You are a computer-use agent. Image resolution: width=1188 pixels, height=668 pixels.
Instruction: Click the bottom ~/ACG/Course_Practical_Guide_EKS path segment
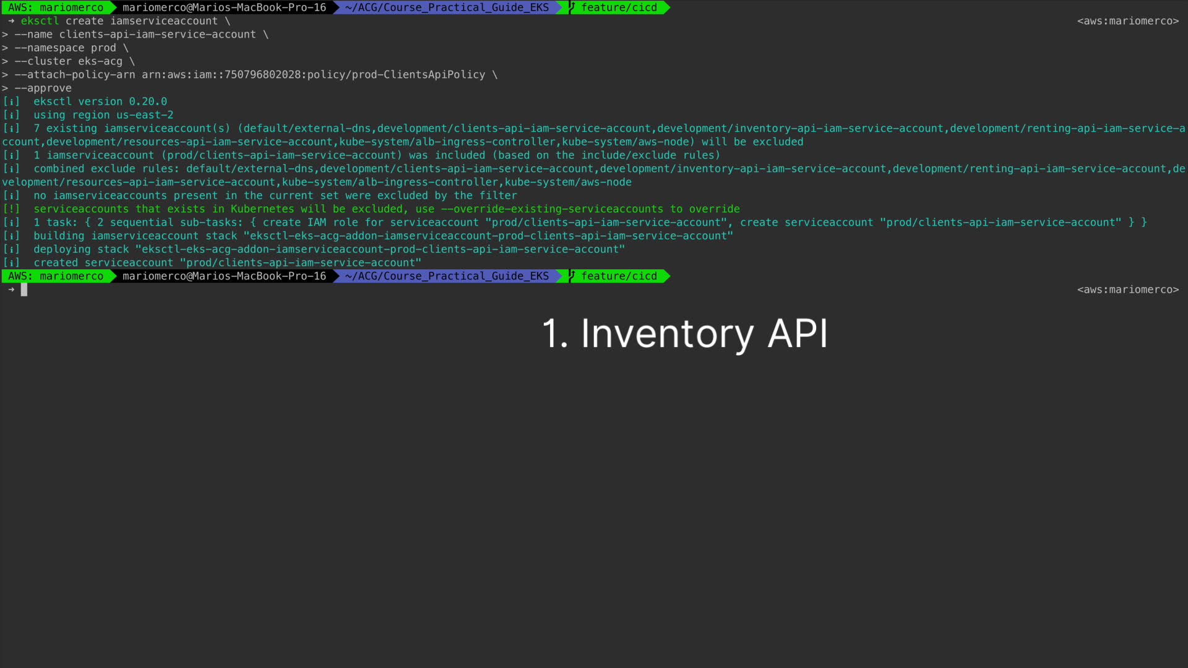click(447, 276)
